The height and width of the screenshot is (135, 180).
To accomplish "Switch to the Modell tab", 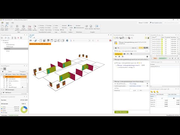I will (32, 35).
